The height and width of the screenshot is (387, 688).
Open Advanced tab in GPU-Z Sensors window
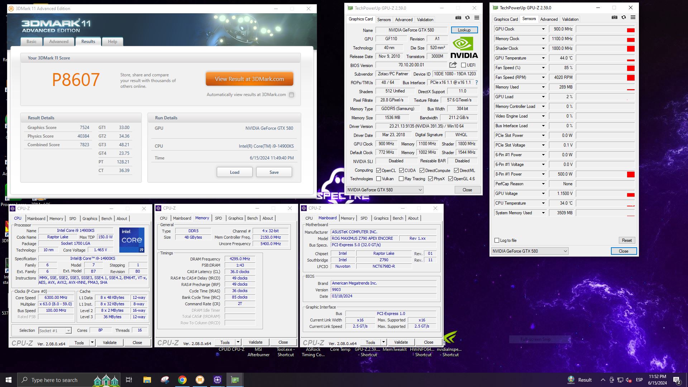[549, 19]
